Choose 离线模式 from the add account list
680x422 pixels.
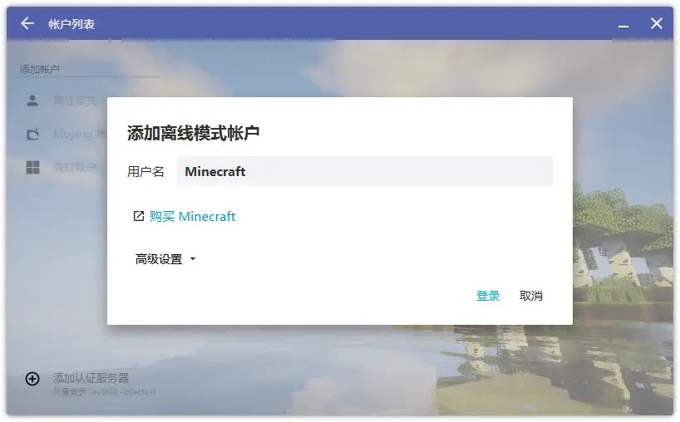[x=75, y=101]
